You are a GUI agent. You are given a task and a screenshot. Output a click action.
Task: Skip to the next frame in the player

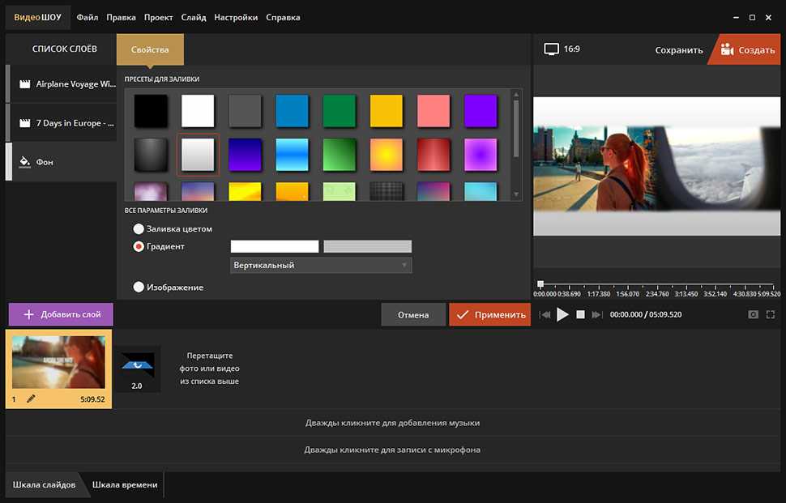596,314
